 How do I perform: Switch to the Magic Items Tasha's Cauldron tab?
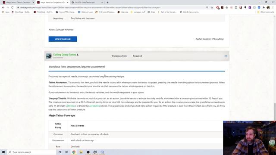[18, 3]
